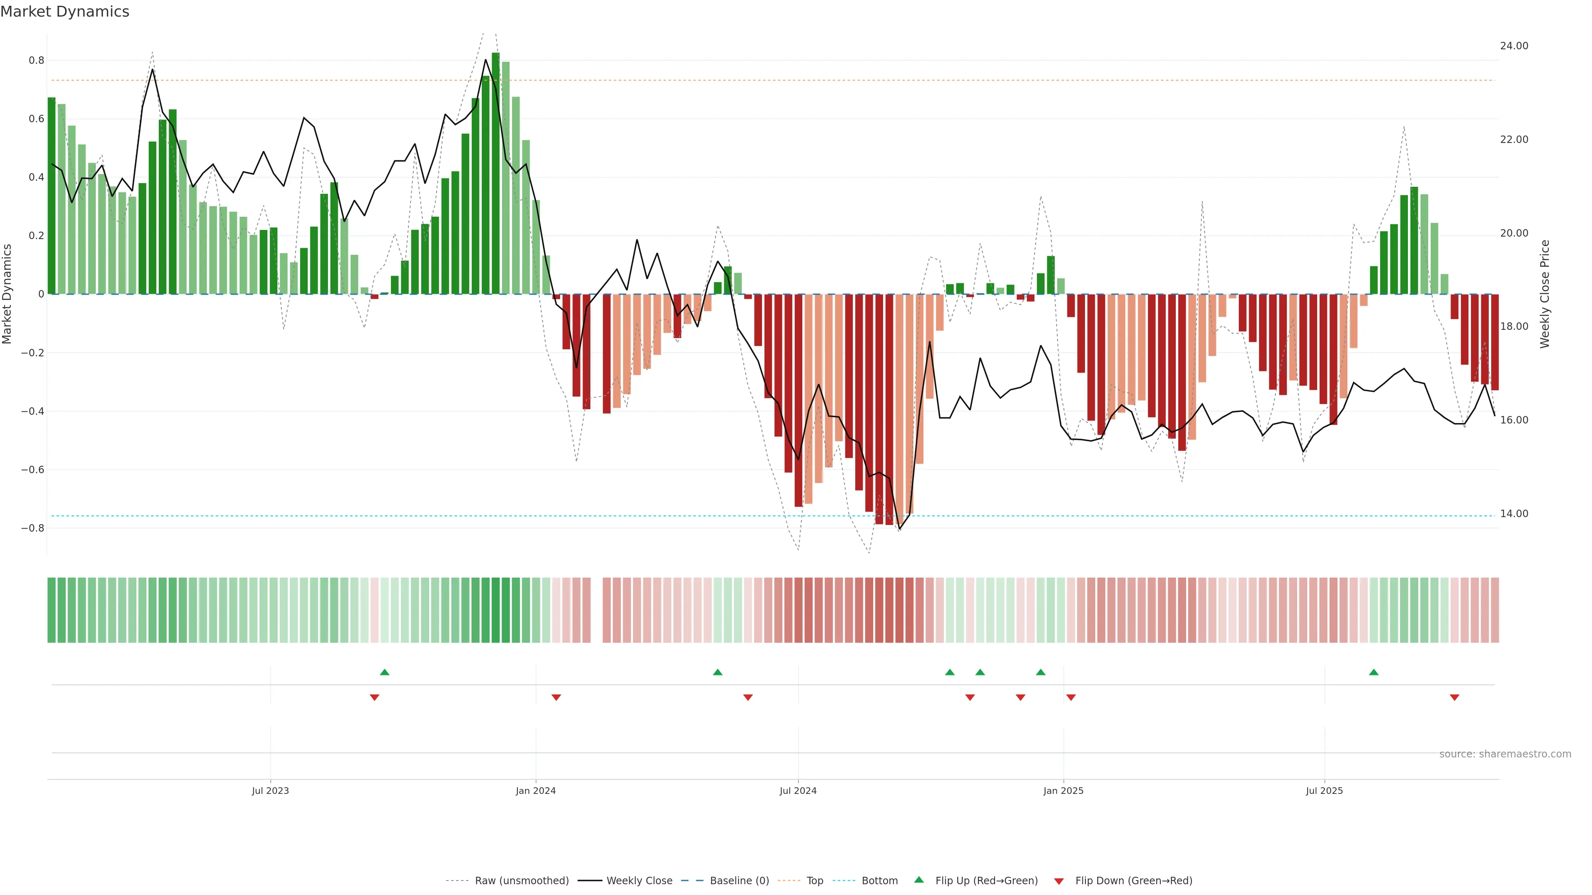Toggle the Baseline (0) legend entry
The image size is (1592, 895).
(x=739, y=881)
